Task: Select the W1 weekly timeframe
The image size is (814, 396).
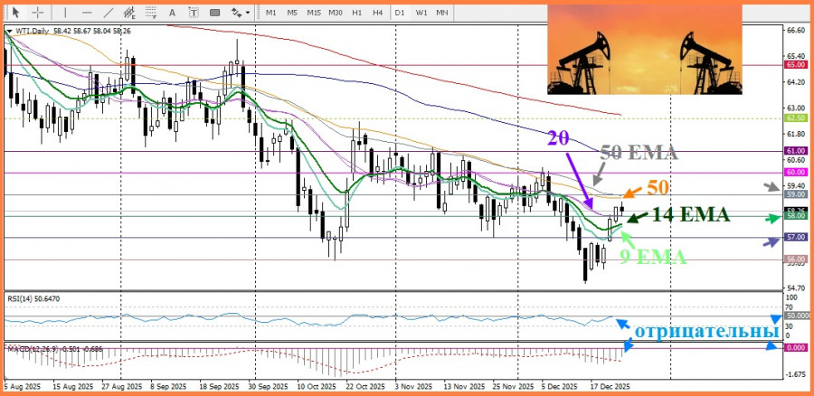Action: 421,13
